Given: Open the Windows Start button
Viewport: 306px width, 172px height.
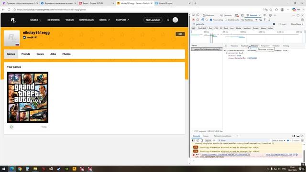Looking at the screenshot, I should tap(4, 169).
